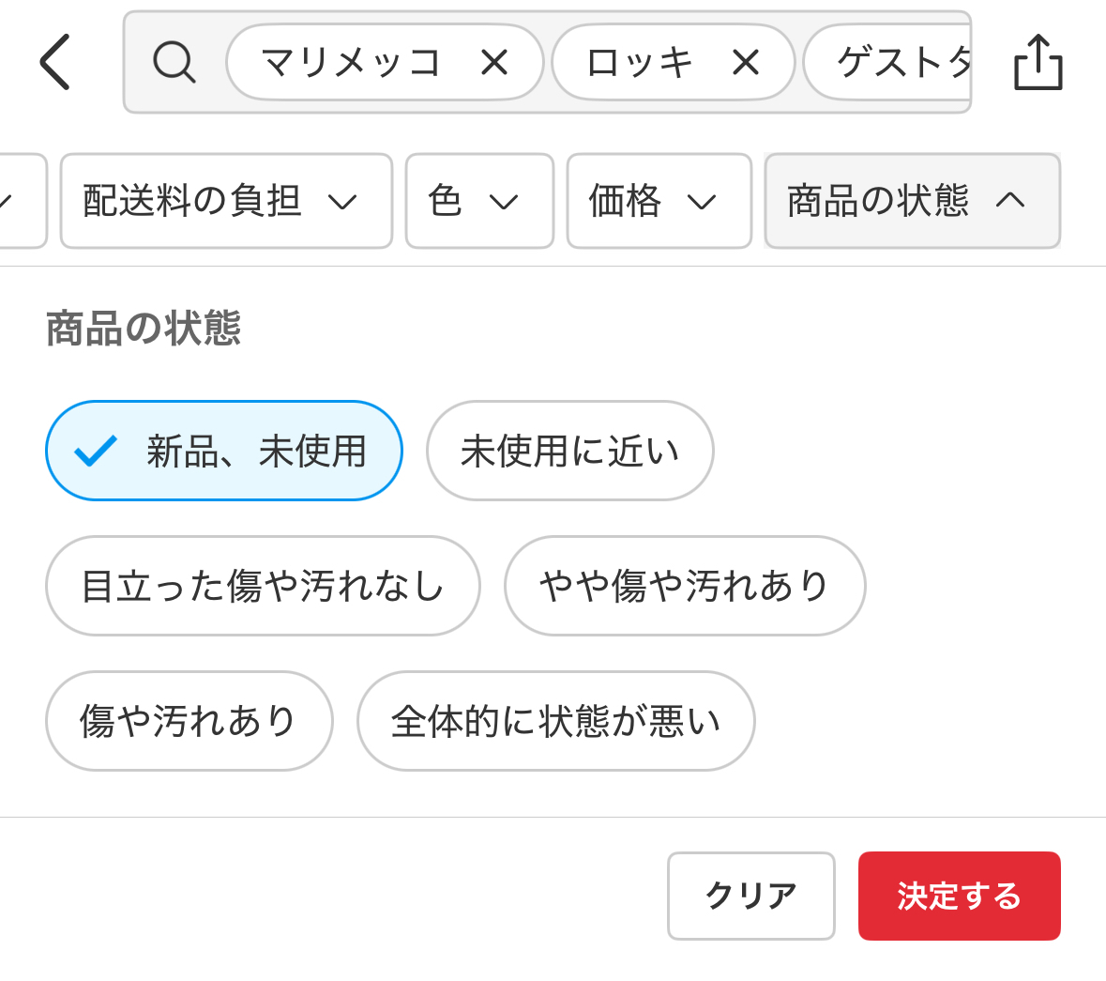Remove the ロッキ search tag
1106x981 pixels.
[746, 63]
